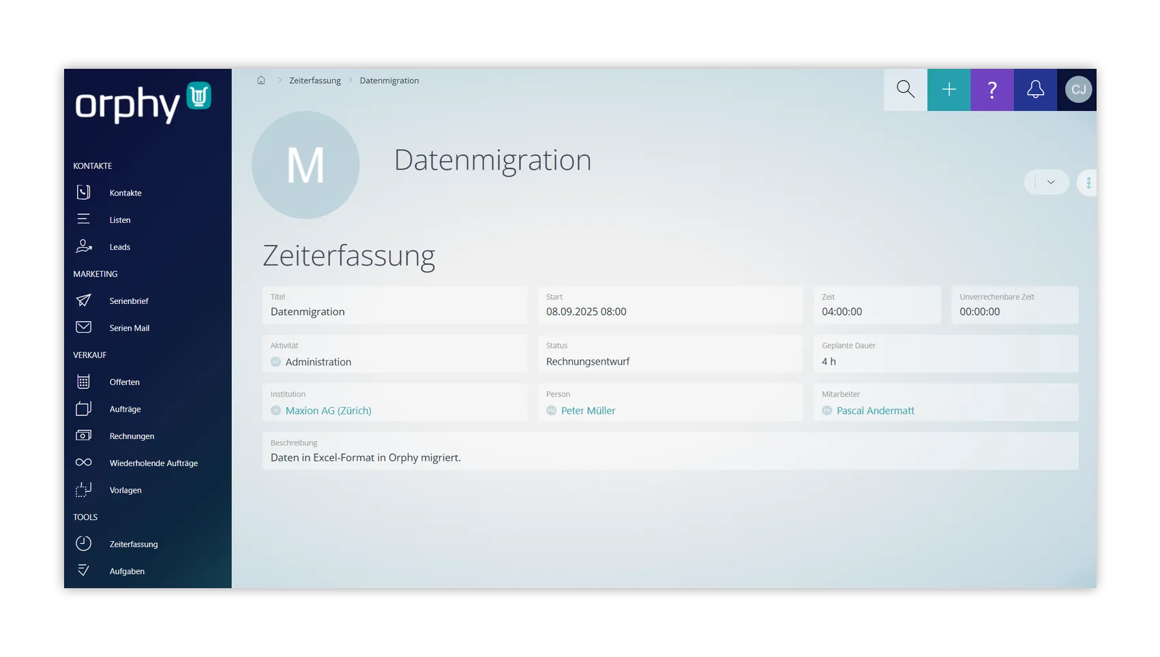Screen dimensions: 1160x657
Task: Click the Start field 08.09.2025 08:00
Action: click(x=670, y=305)
